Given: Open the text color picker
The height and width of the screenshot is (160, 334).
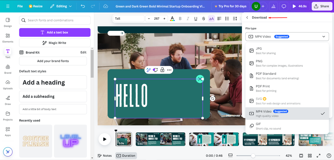Looking at the screenshot, I should click(x=172, y=18).
